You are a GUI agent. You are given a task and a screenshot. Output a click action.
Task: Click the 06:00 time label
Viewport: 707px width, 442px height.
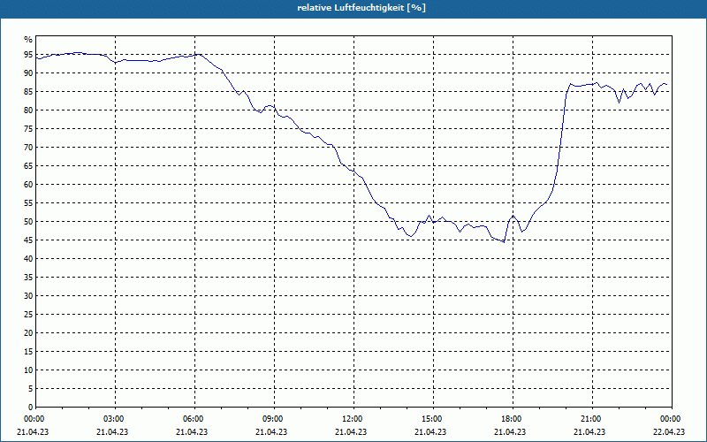coord(194,419)
